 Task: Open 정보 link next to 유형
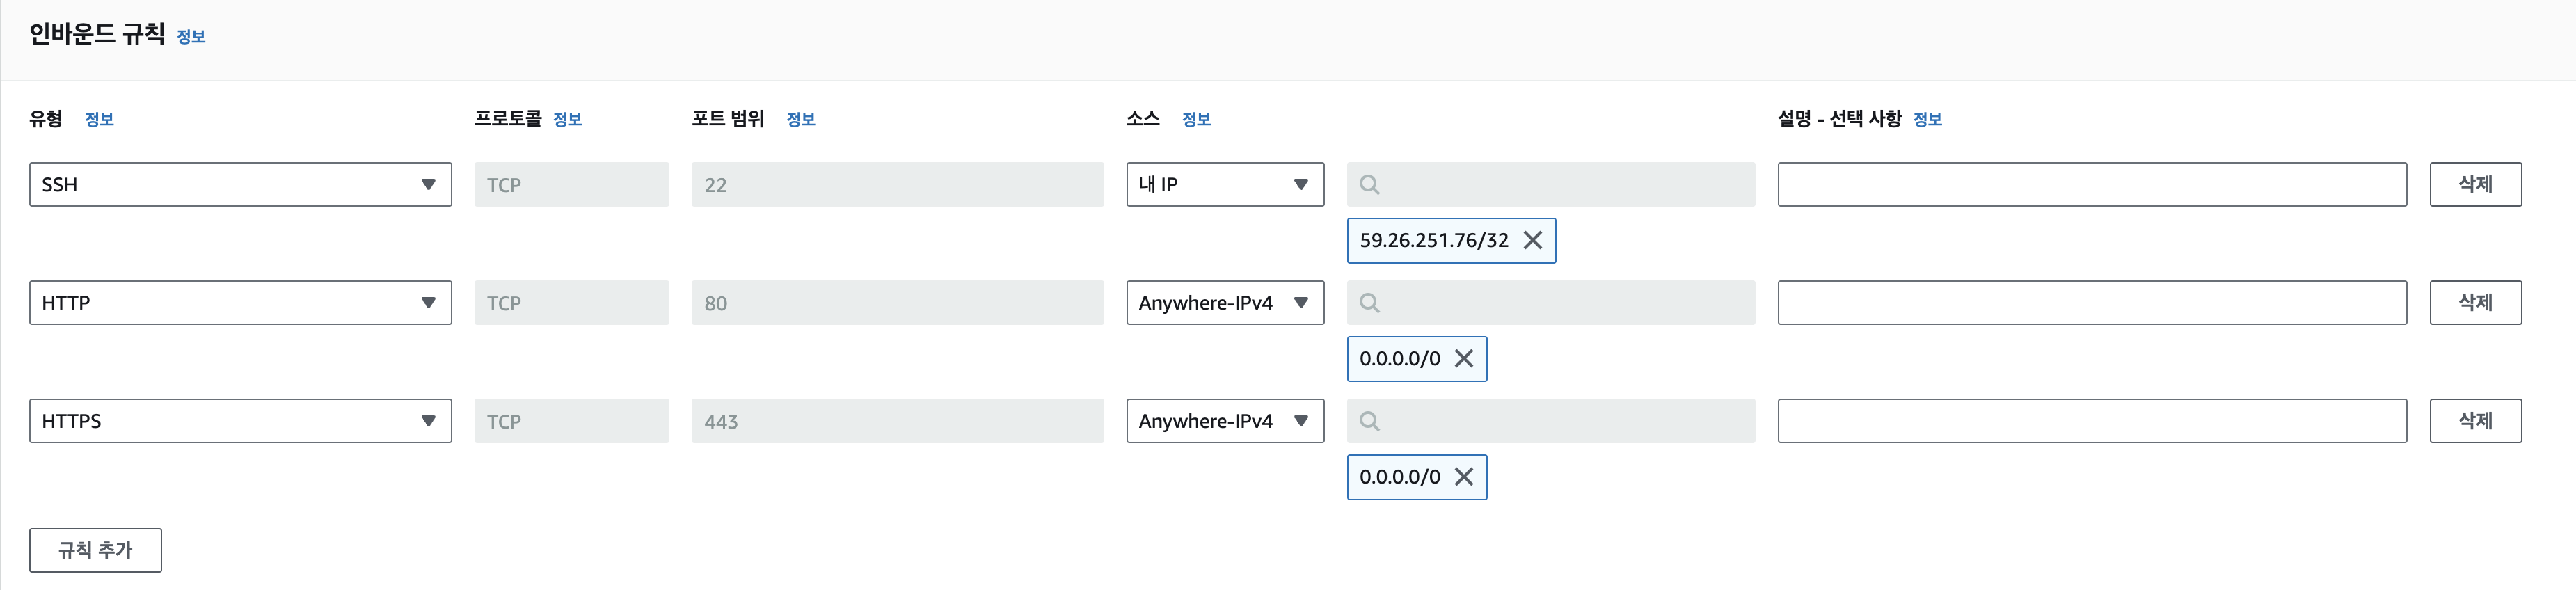99,120
